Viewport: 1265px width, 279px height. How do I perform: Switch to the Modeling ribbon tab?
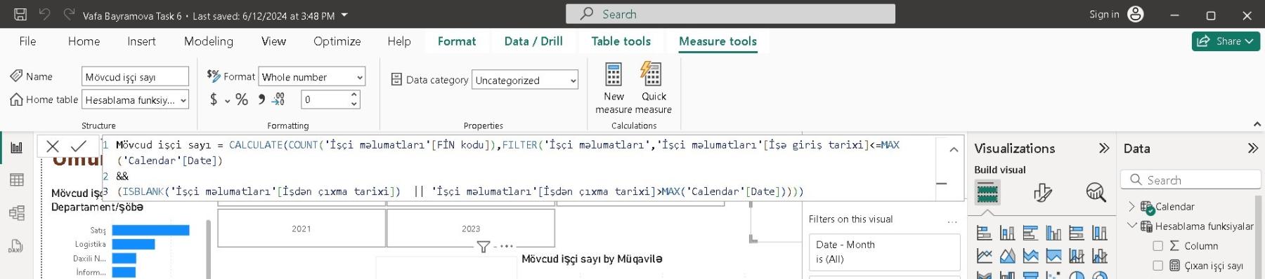click(209, 41)
